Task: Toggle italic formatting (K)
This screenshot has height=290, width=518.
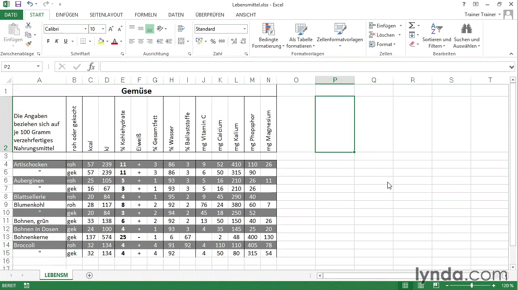Action: [56, 41]
